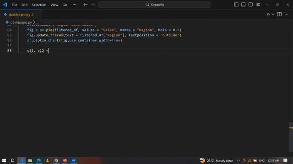Toggle the primary side bar layout icon

click(x=236, y=5)
